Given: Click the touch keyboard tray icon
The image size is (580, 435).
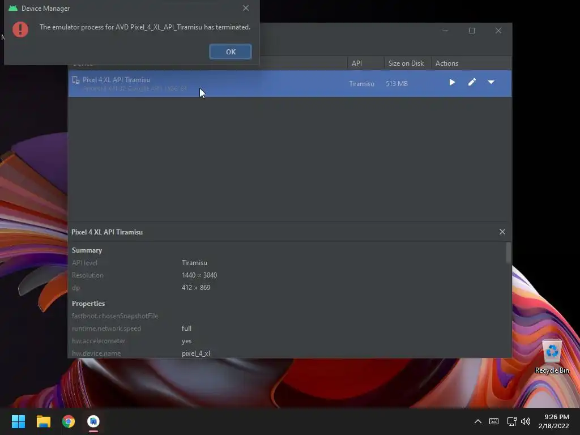Looking at the screenshot, I should [493, 421].
